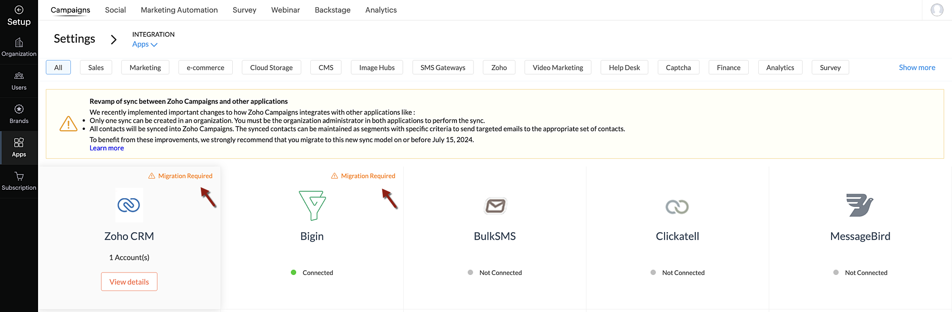The image size is (952, 312).
Task: Filter integrations by Sales
Action: pyautogui.click(x=96, y=68)
